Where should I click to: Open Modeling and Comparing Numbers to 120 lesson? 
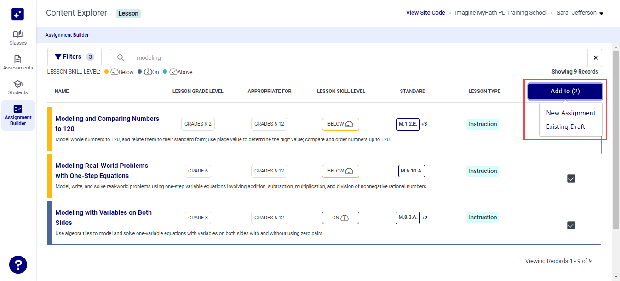107,124
